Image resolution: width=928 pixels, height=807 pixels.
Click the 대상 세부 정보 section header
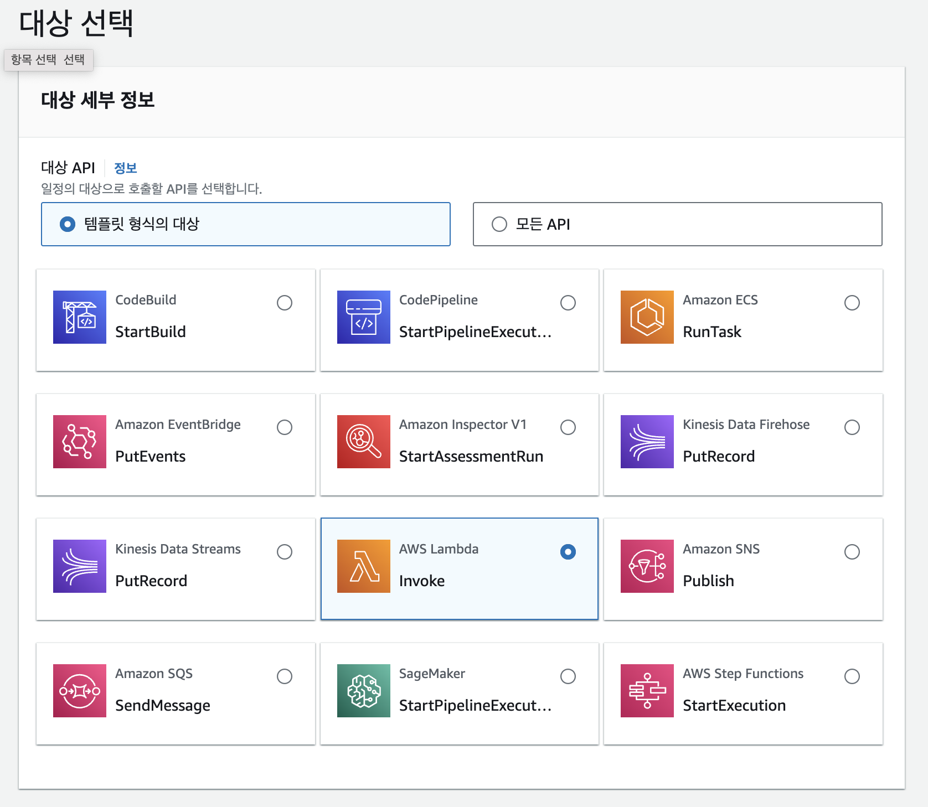click(x=98, y=100)
